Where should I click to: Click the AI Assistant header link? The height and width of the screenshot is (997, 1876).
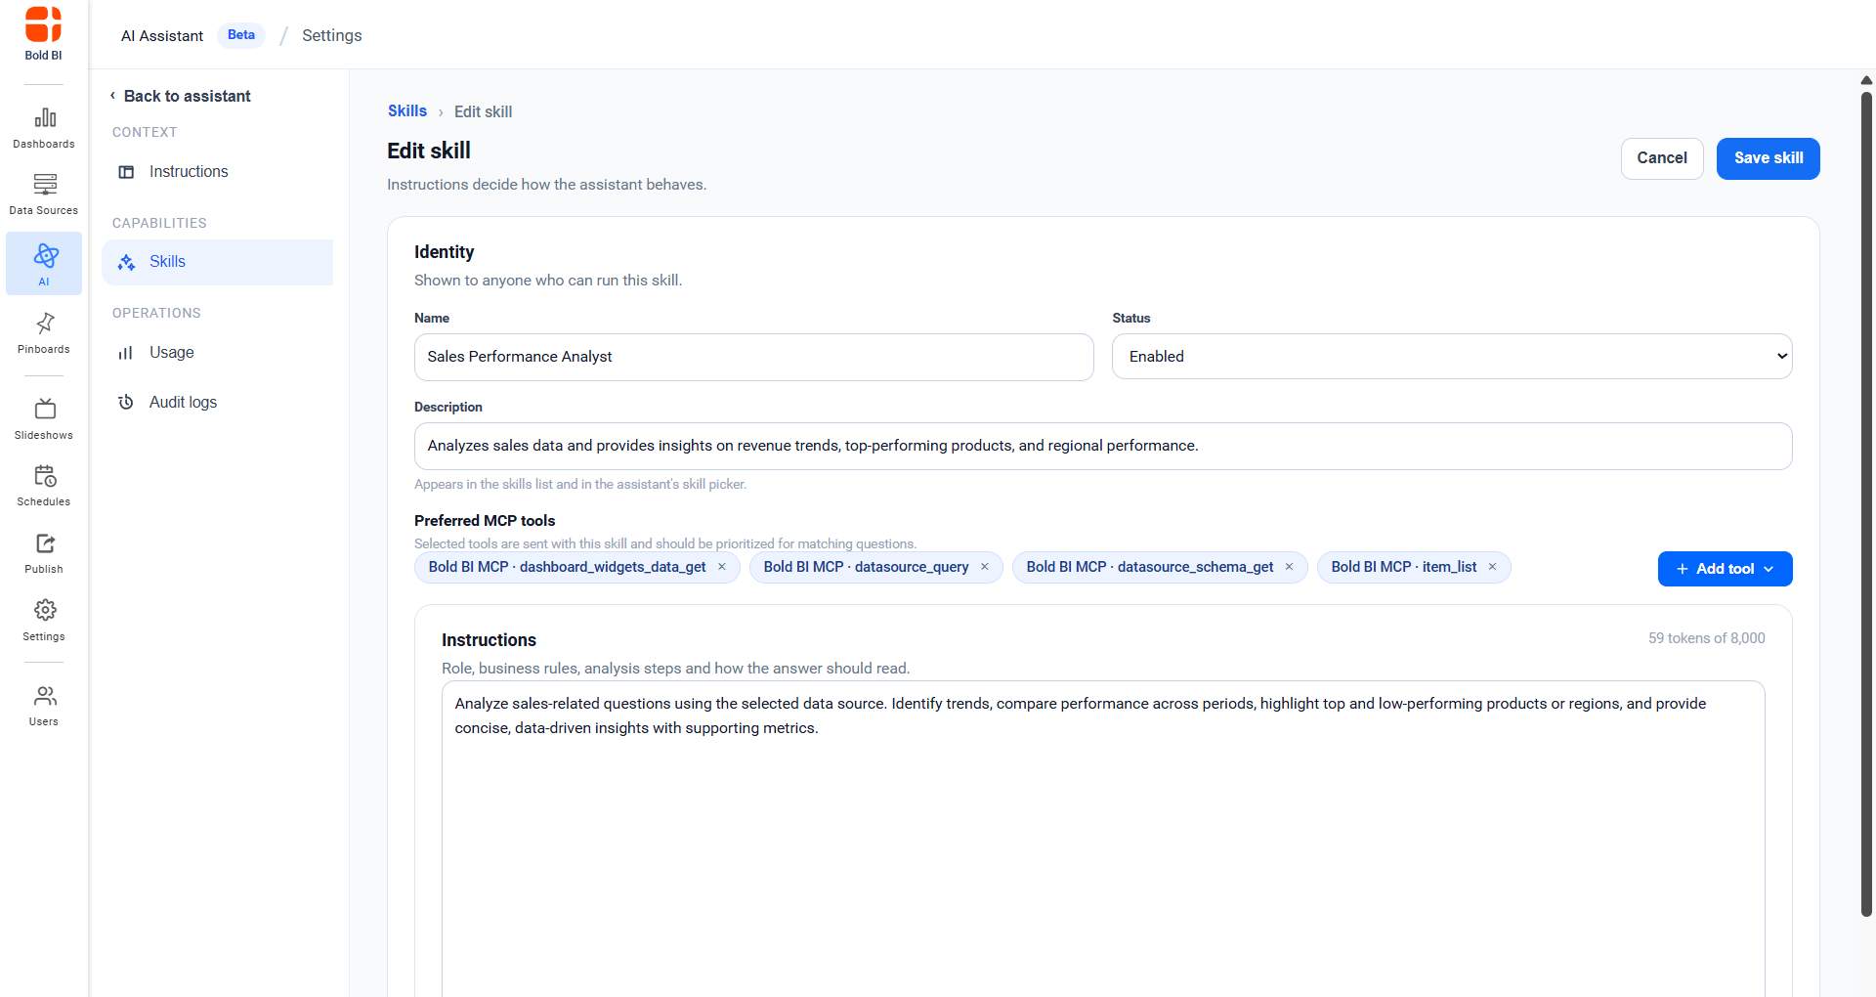point(162,36)
